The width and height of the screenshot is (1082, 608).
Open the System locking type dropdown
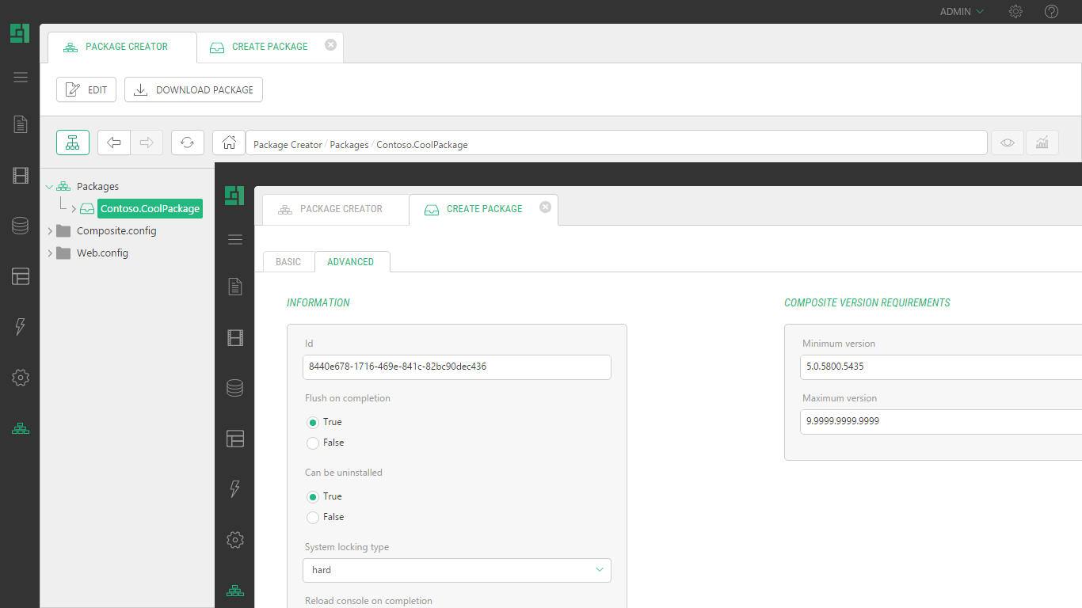[456, 570]
